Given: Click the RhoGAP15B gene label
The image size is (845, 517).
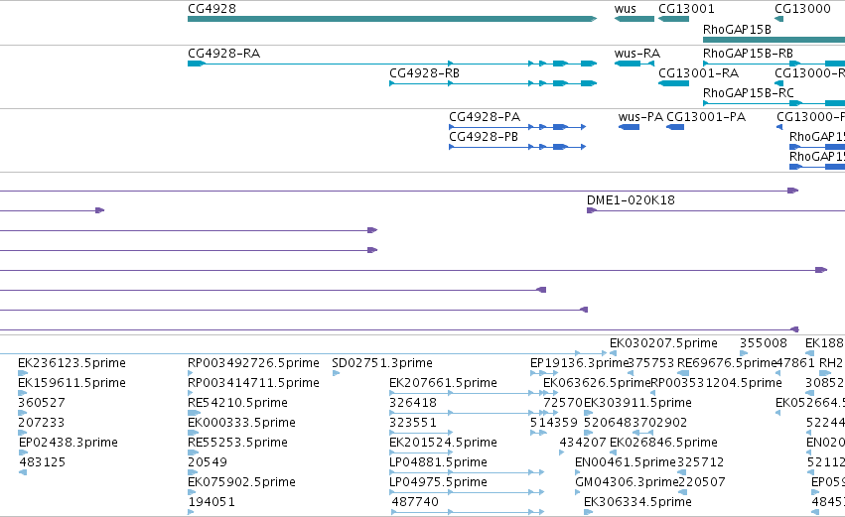Looking at the screenshot, I should (x=737, y=29).
